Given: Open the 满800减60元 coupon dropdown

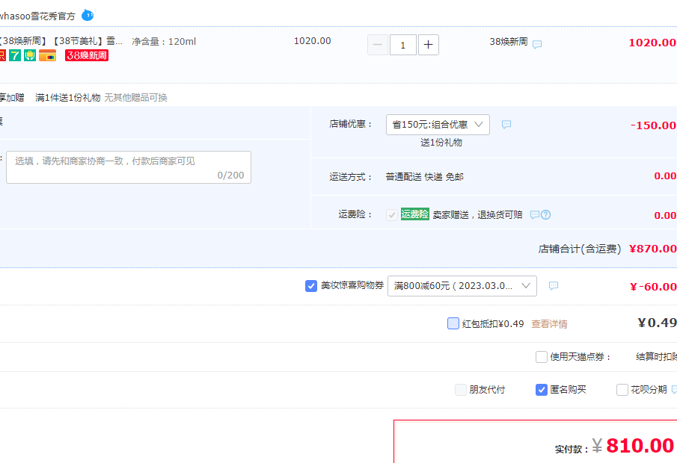Looking at the screenshot, I should [x=462, y=286].
